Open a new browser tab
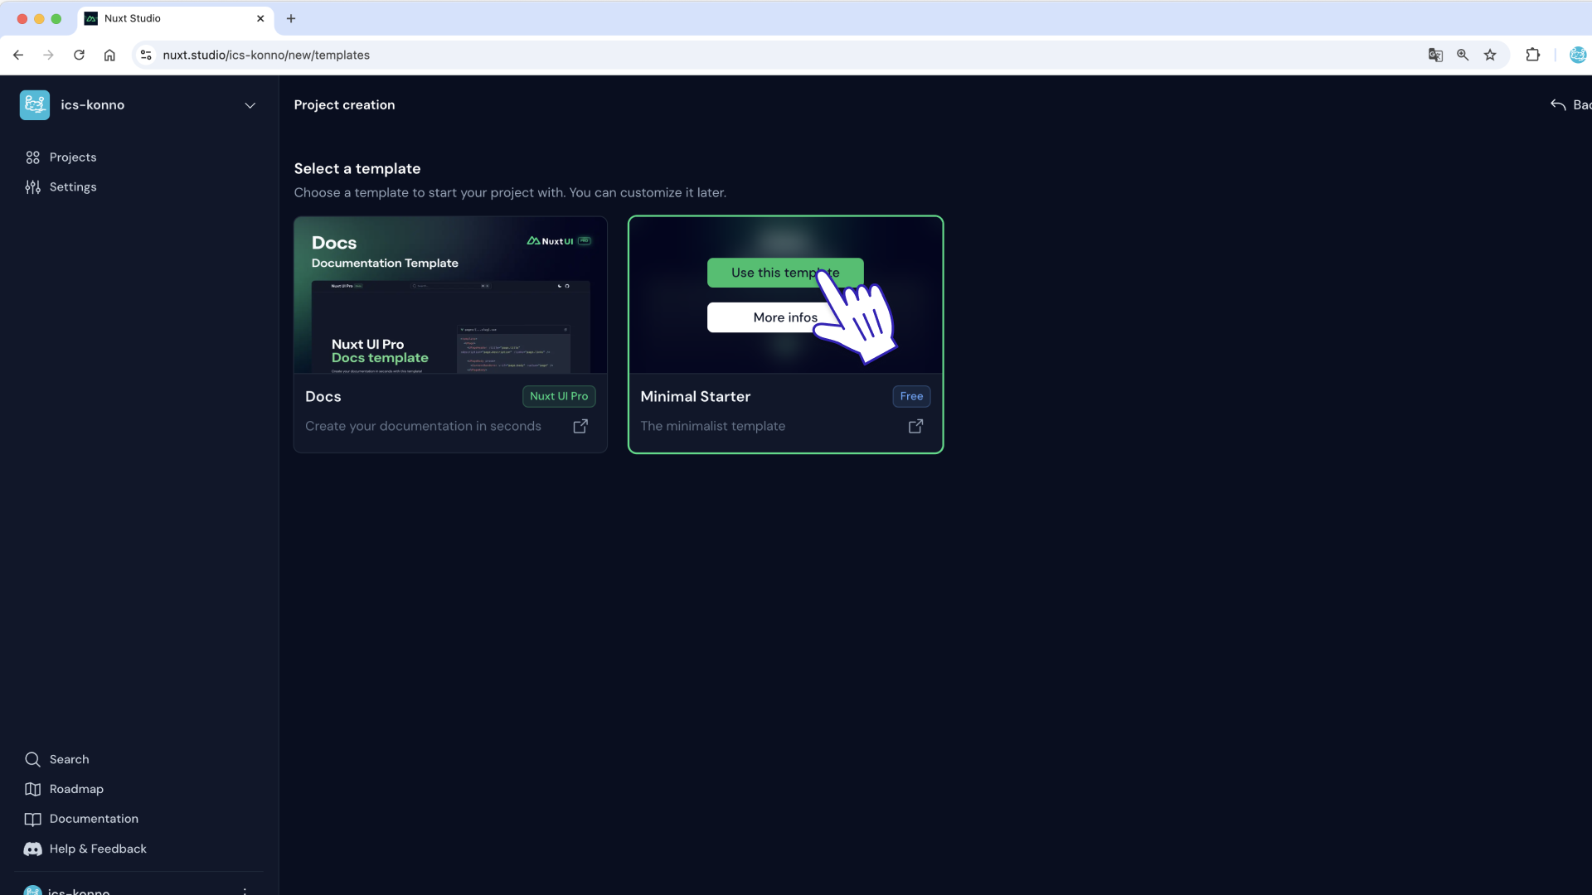The image size is (1592, 895). [291, 18]
